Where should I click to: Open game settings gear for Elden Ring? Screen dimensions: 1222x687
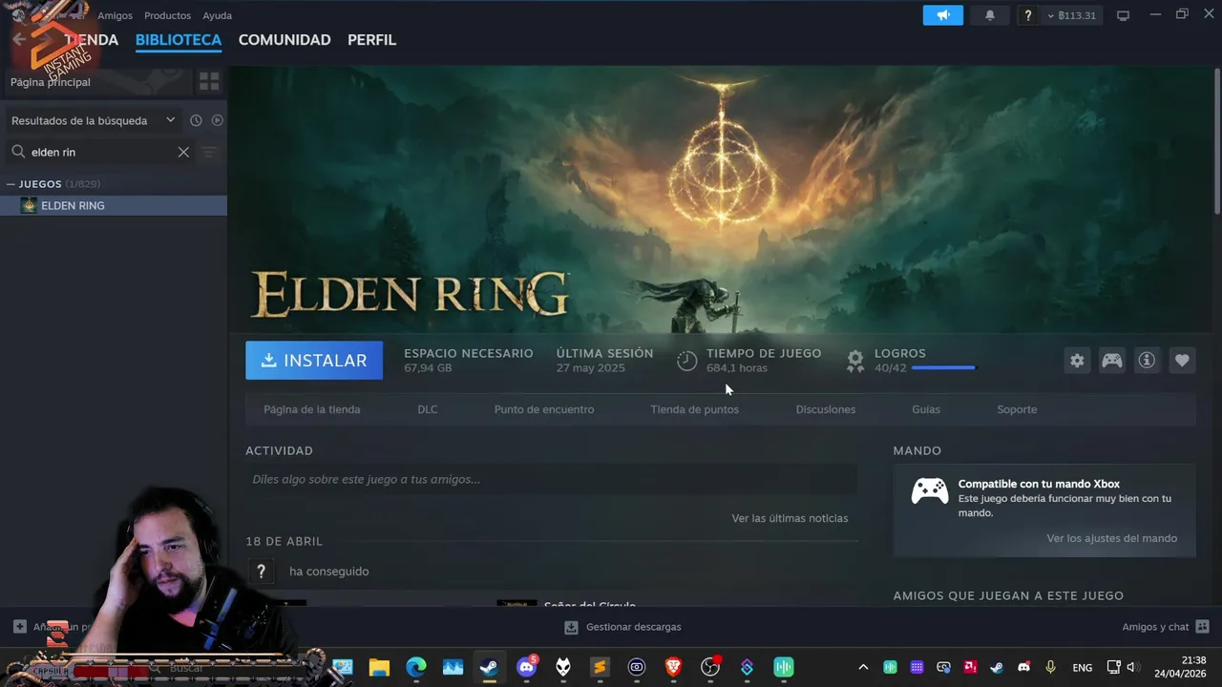point(1077,361)
